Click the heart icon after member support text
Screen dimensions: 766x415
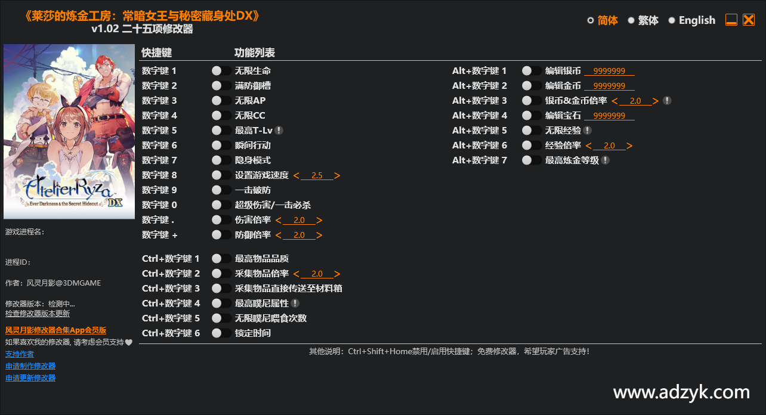(x=128, y=342)
